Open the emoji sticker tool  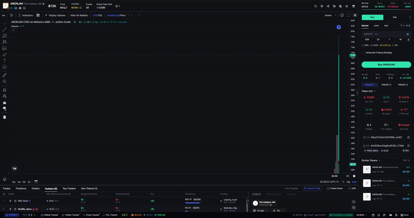(4, 67)
